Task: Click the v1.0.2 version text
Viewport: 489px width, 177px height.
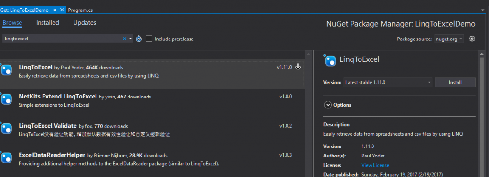Action: pyautogui.click(x=286, y=126)
